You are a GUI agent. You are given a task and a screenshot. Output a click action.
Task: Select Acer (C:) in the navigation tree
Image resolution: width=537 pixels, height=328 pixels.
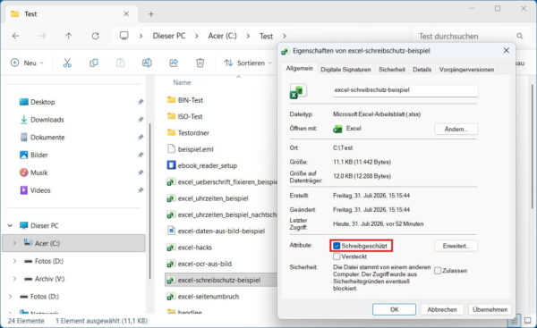pos(73,243)
